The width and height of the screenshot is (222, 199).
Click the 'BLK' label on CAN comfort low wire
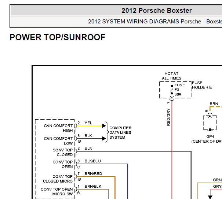pos(88,136)
